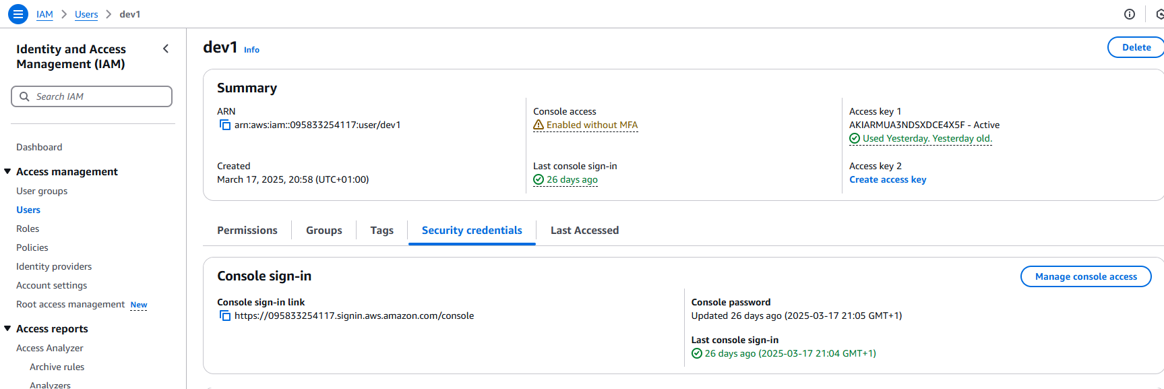The width and height of the screenshot is (1164, 389).
Task: Click the Create access key link
Action: pos(888,179)
